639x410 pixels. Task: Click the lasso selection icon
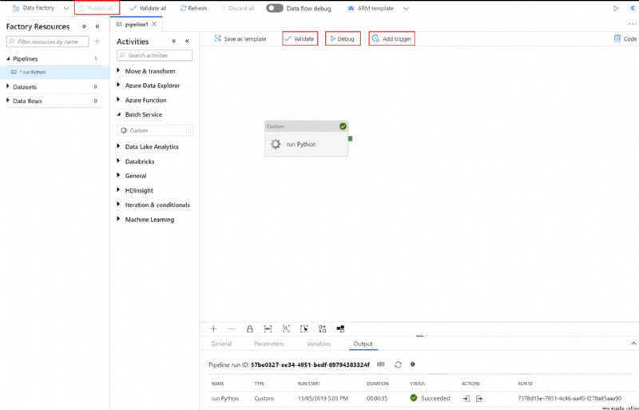point(304,328)
